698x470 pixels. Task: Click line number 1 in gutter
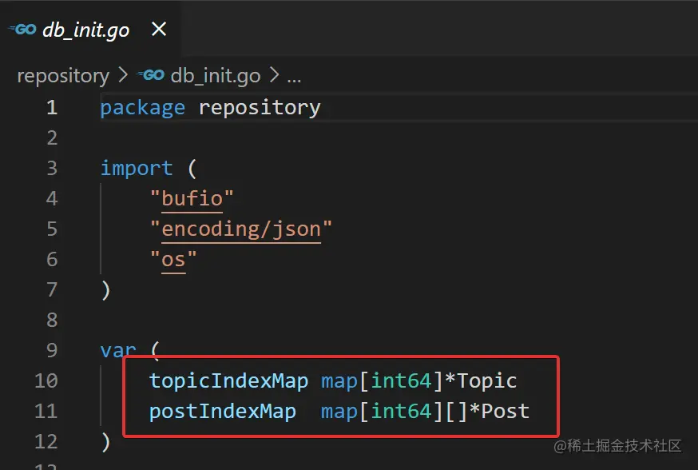[x=52, y=107]
